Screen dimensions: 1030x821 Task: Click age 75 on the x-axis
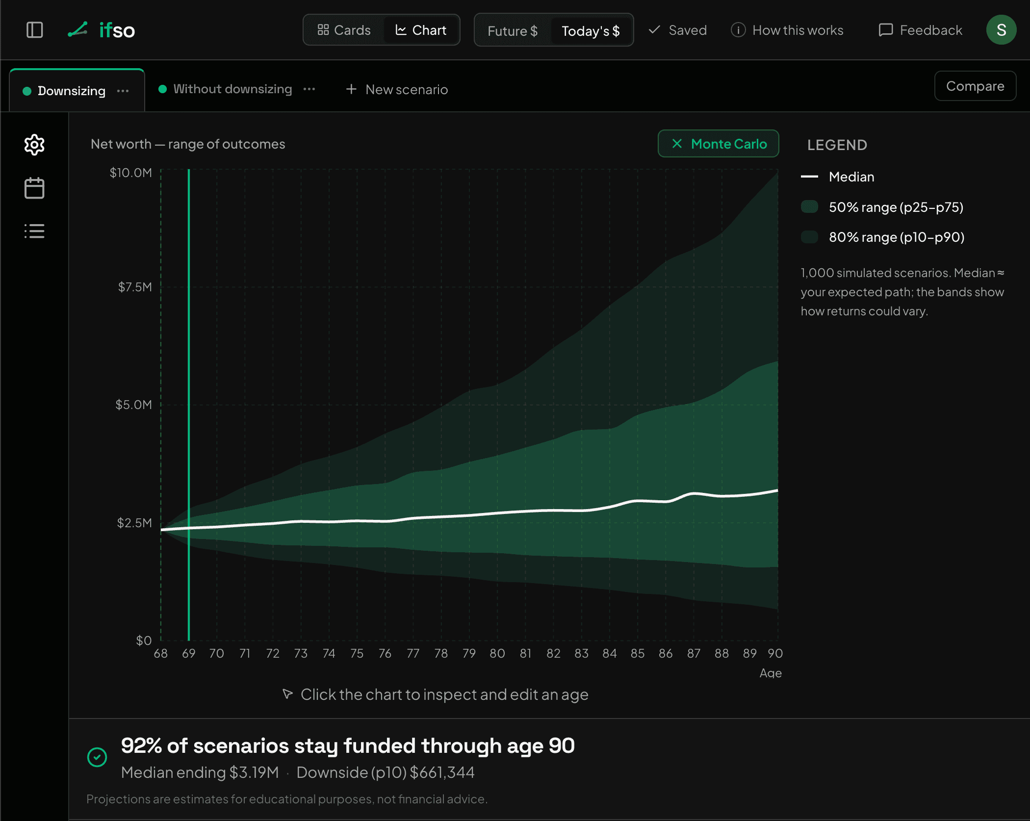(357, 653)
